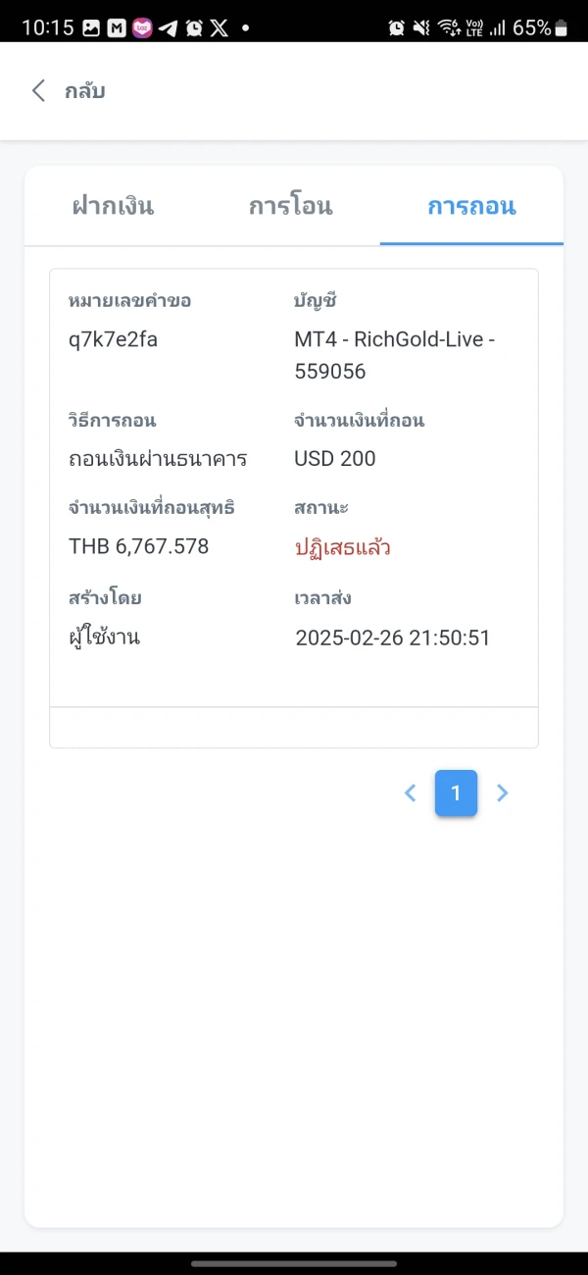This screenshot has width=588, height=1275.
Task: Switch to the ฝากเงิน tab
Action: click(x=113, y=206)
